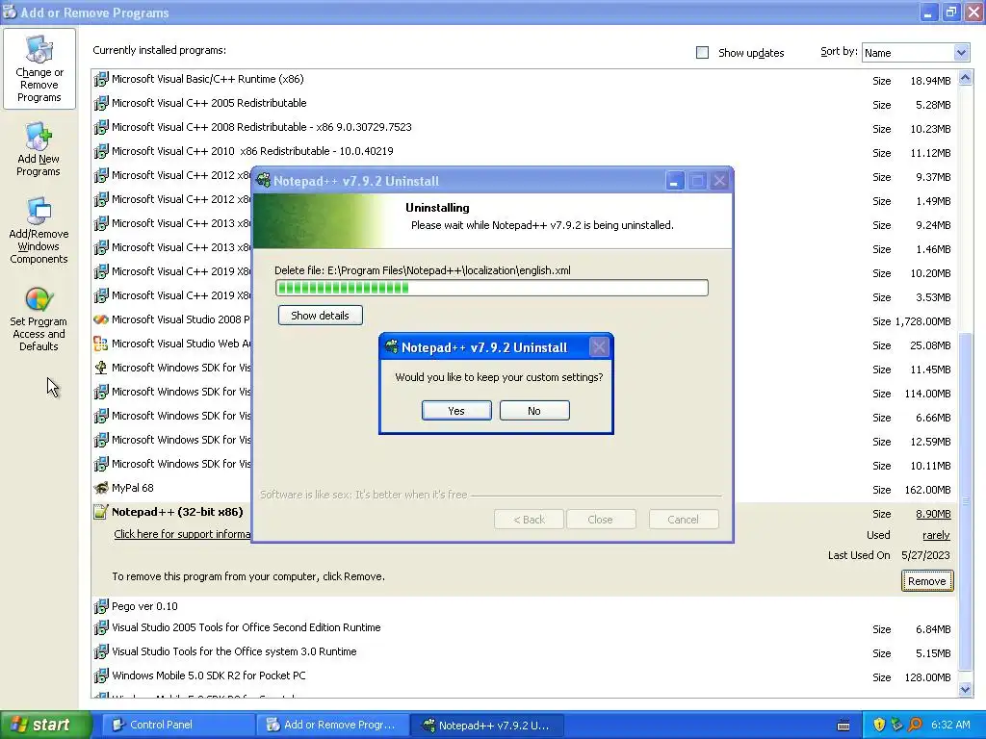This screenshot has height=739, width=986.
Task: Switch to Control Panel taskbar item
Action: (x=178, y=725)
